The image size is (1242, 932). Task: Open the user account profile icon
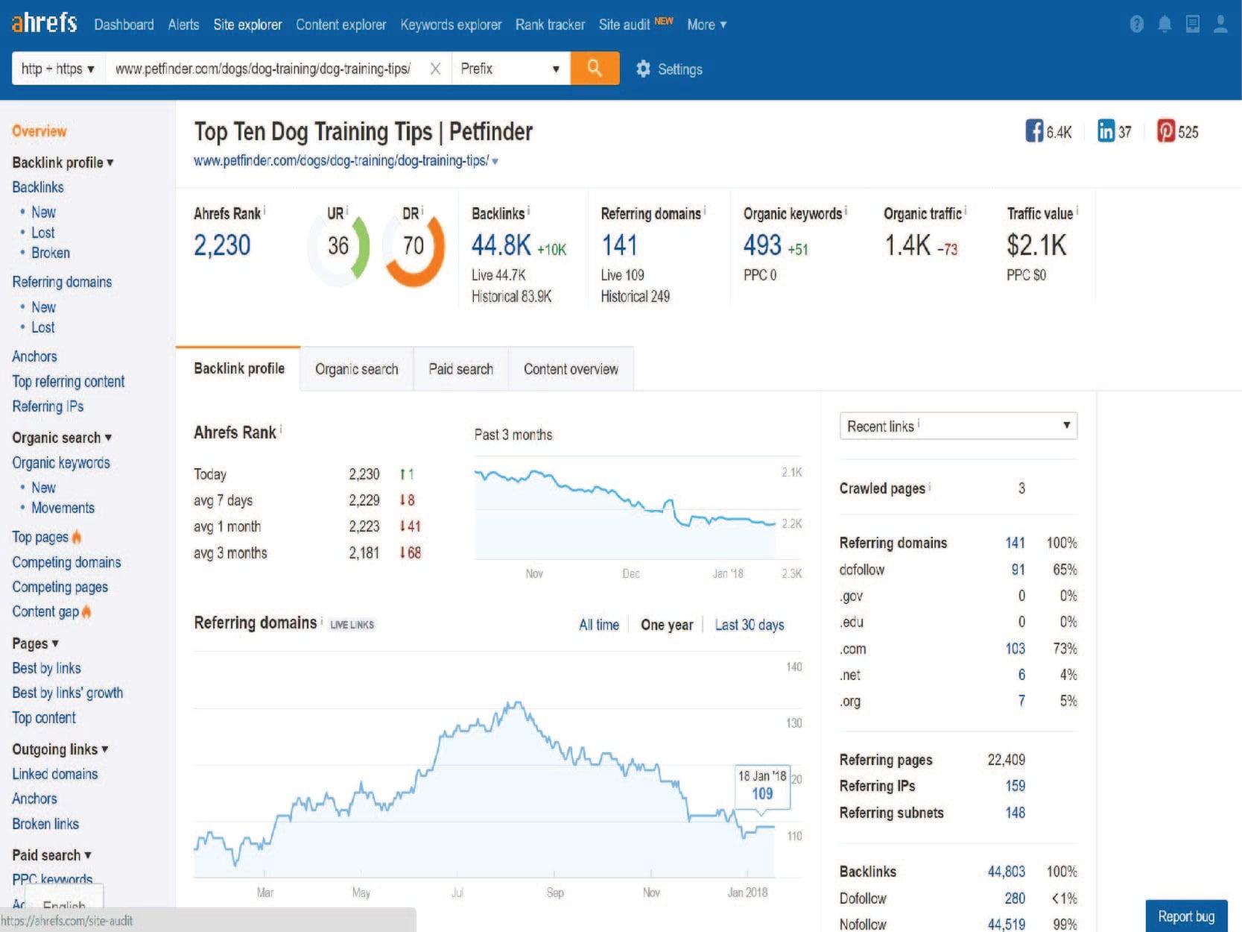pos(1220,25)
